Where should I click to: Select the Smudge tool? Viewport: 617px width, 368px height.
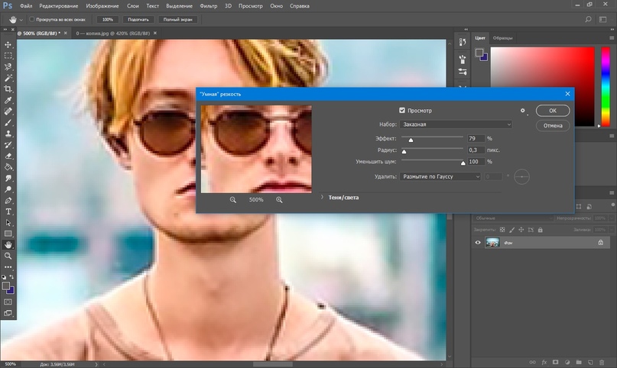(8, 178)
